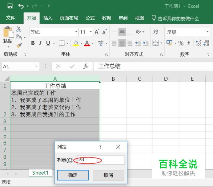Click the Cut scissors icon
This screenshot has width=213, height=187.
[x=19, y=29]
